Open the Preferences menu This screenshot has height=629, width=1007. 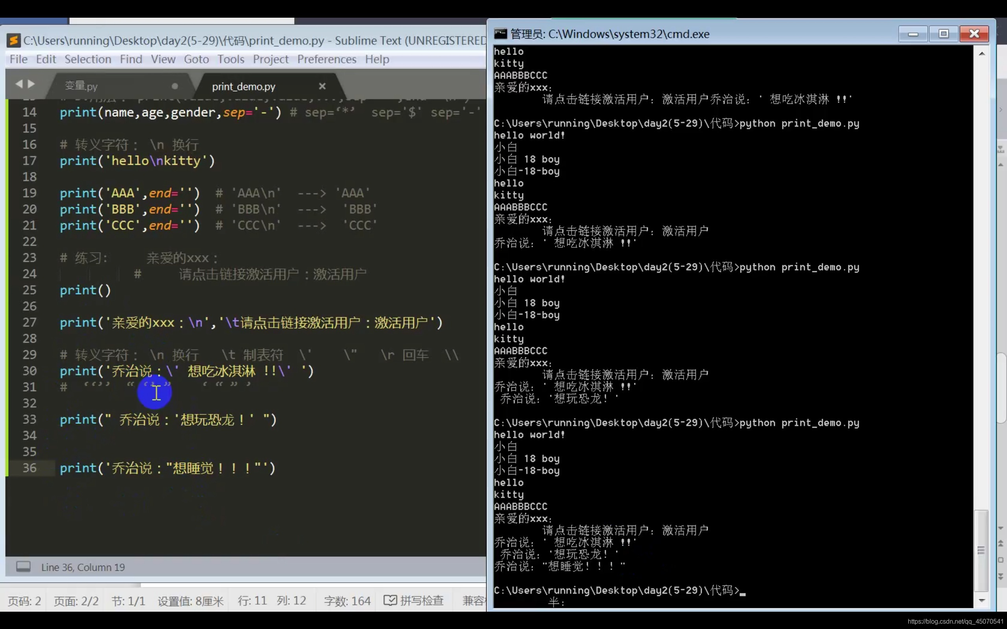point(326,59)
